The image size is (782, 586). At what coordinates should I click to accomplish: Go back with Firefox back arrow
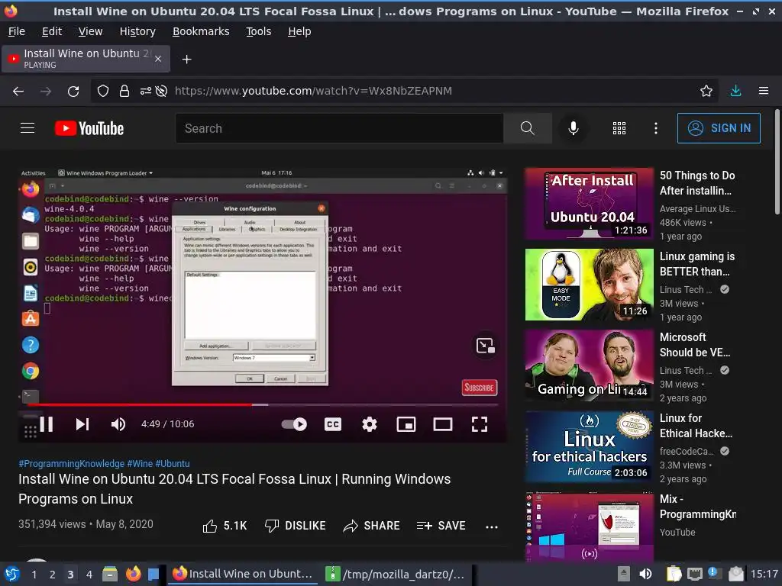point(18,91)
